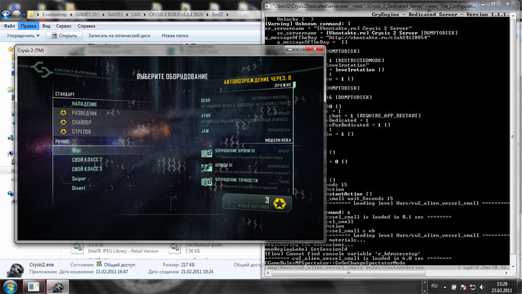The height and width of the screenshot is (294, 522).
Task: Click the Снайпер class star icon
Action: tap(63, 122)
